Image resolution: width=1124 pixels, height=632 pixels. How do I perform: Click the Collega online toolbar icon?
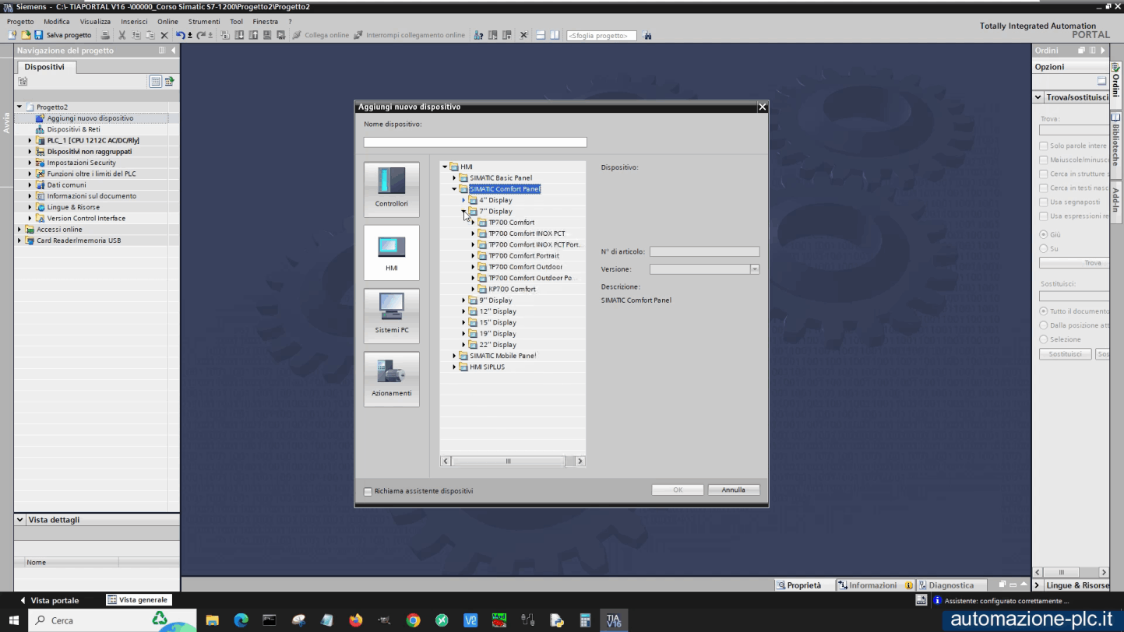[298, 35]
